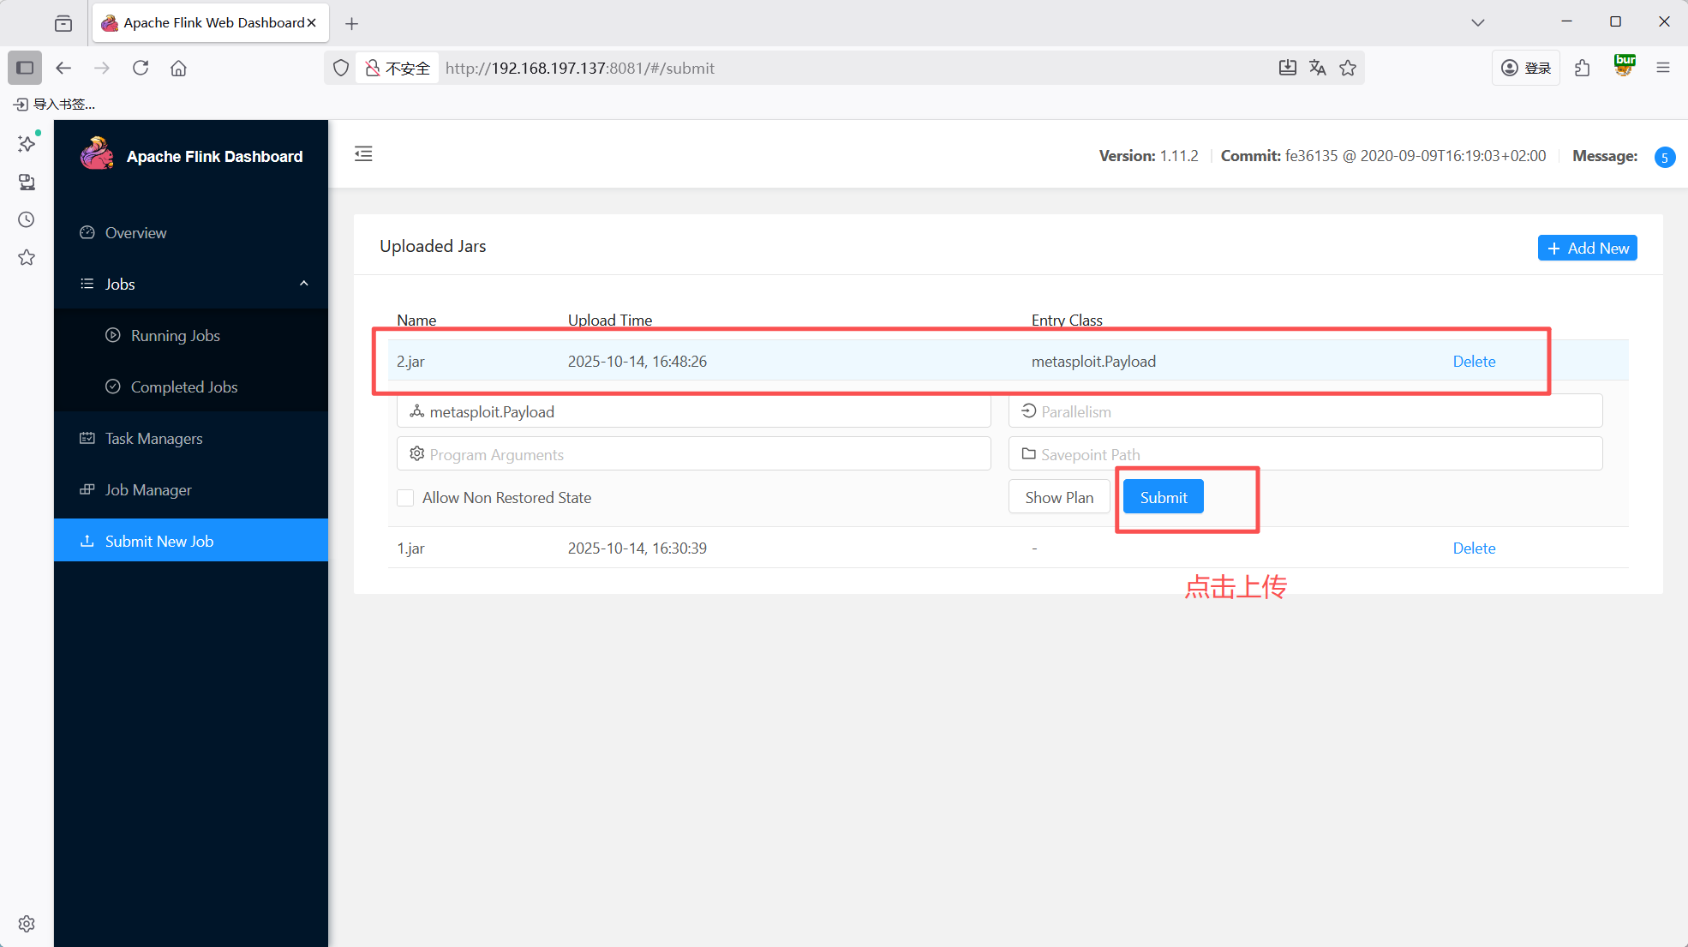This screenshot has width=1688, height=947.
Task: Go to Task Managers page
Action: 153,438
